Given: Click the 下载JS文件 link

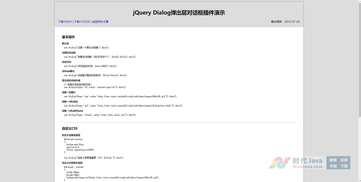Looking at the screenshot, I should 65,22.
